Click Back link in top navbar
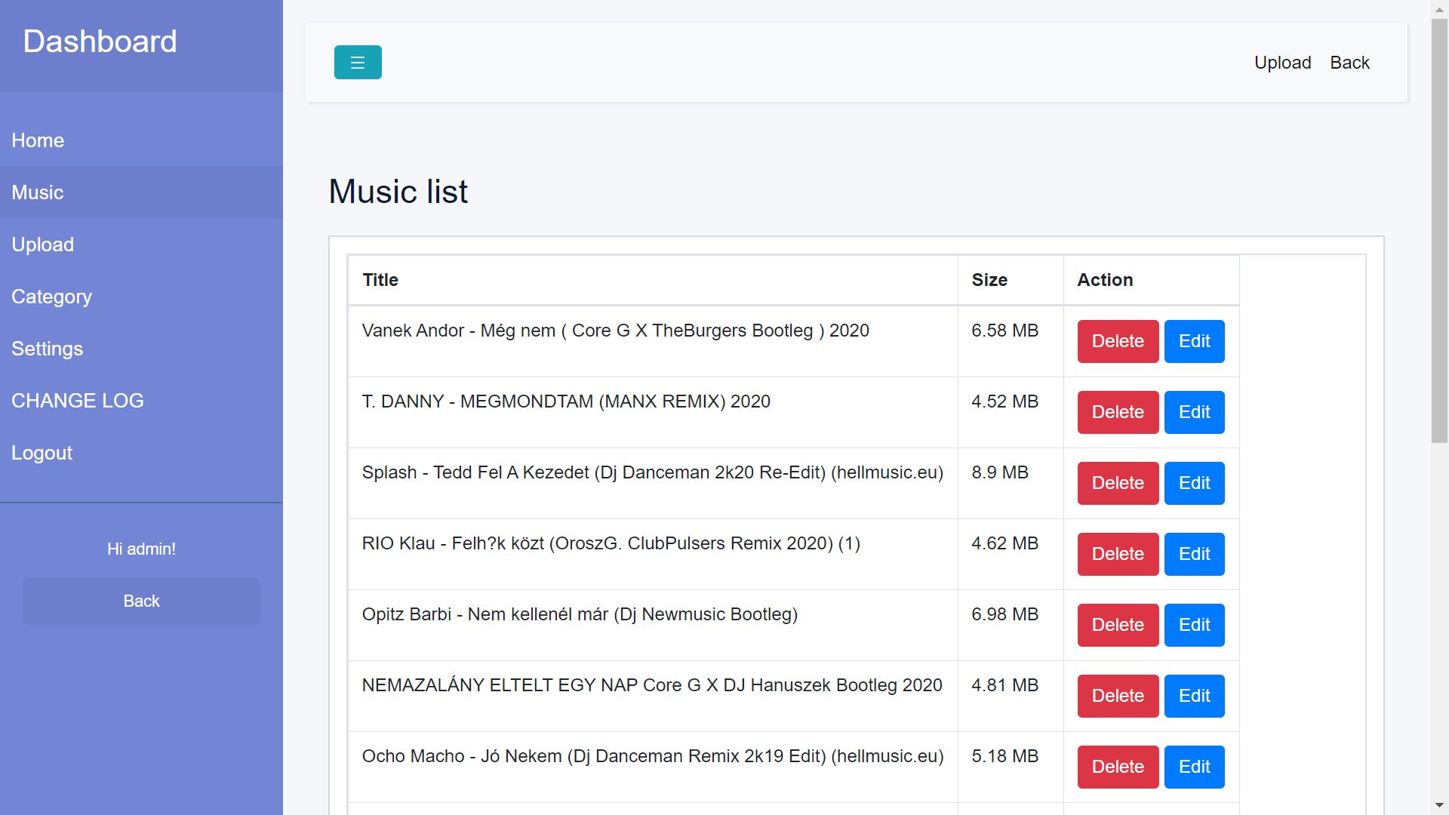The width and height of the screenshot is (1449, 815). point(1349,63)
